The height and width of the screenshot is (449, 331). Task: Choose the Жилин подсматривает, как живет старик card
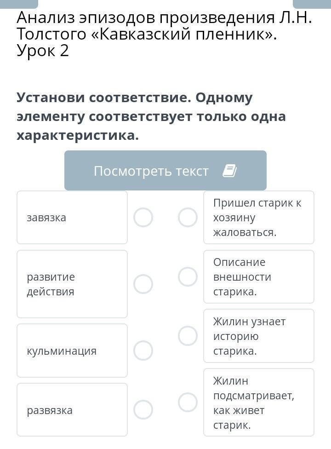click(x=258, y=402)
